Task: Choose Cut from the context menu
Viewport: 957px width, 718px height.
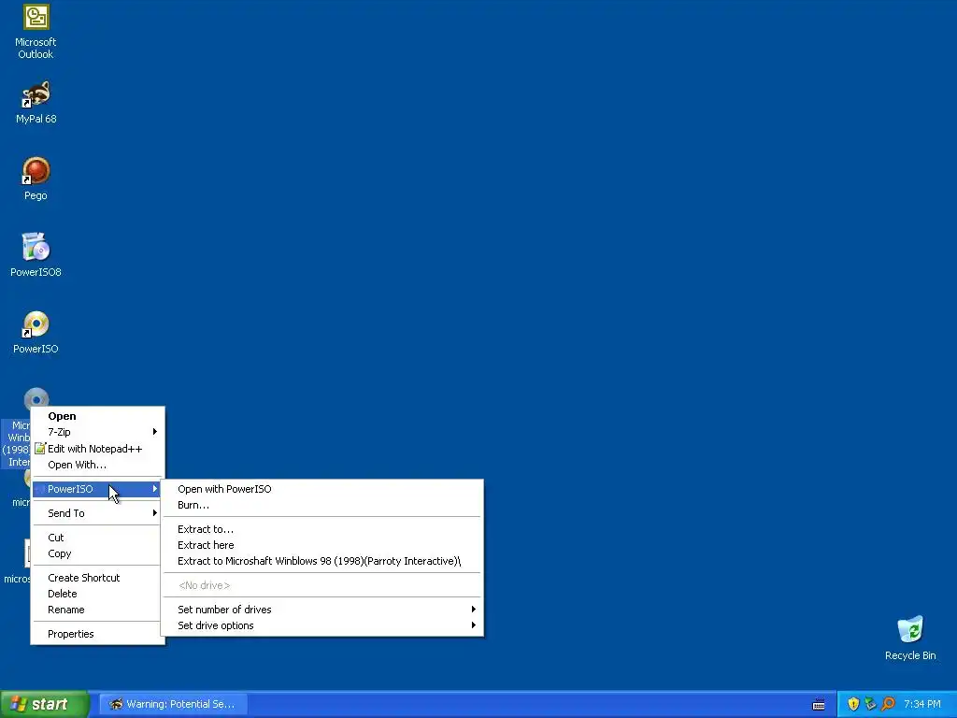Action: (x=97, y=538)
